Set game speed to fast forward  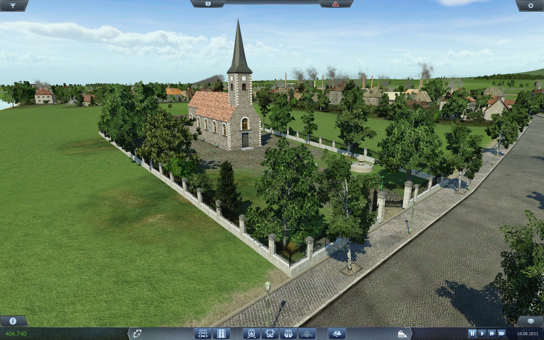click(492, 333)
